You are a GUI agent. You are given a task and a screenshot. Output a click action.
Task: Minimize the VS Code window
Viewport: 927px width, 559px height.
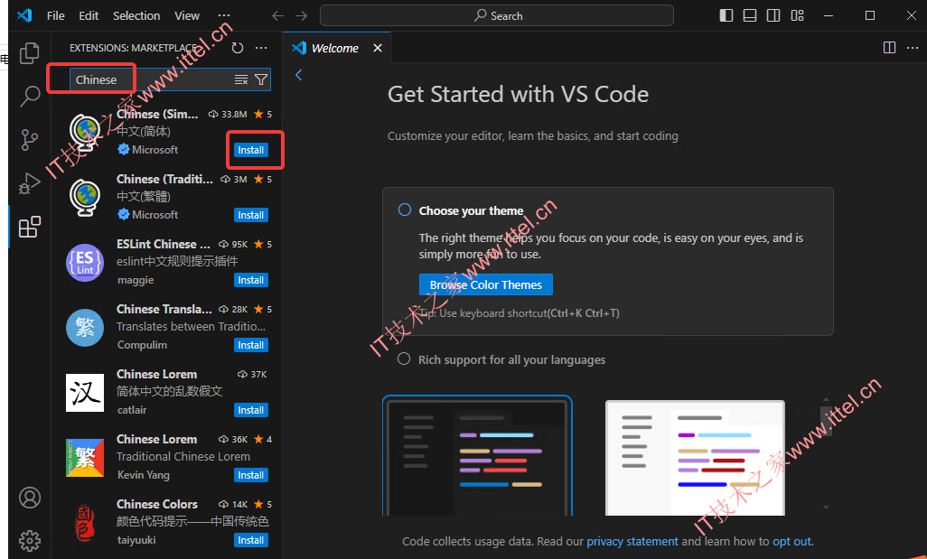pos(829,16)
